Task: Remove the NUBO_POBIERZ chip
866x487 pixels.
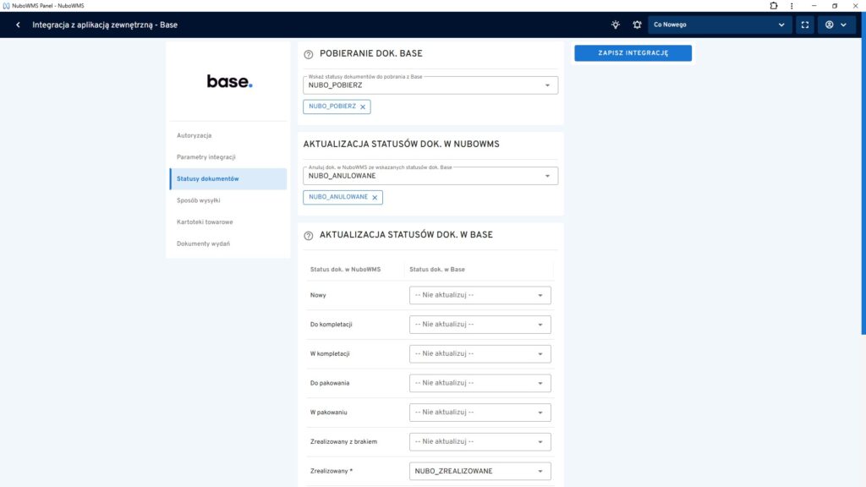Action: pos(363,107)
